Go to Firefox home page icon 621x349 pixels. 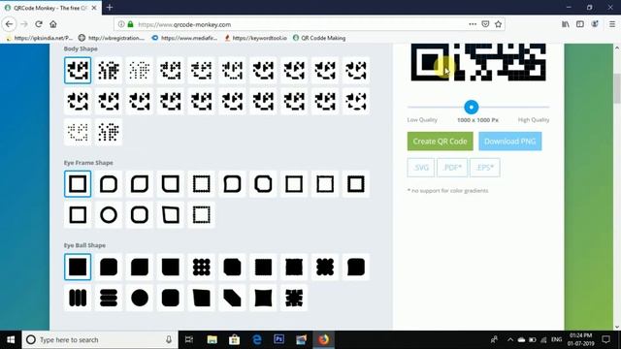point(53,24)
